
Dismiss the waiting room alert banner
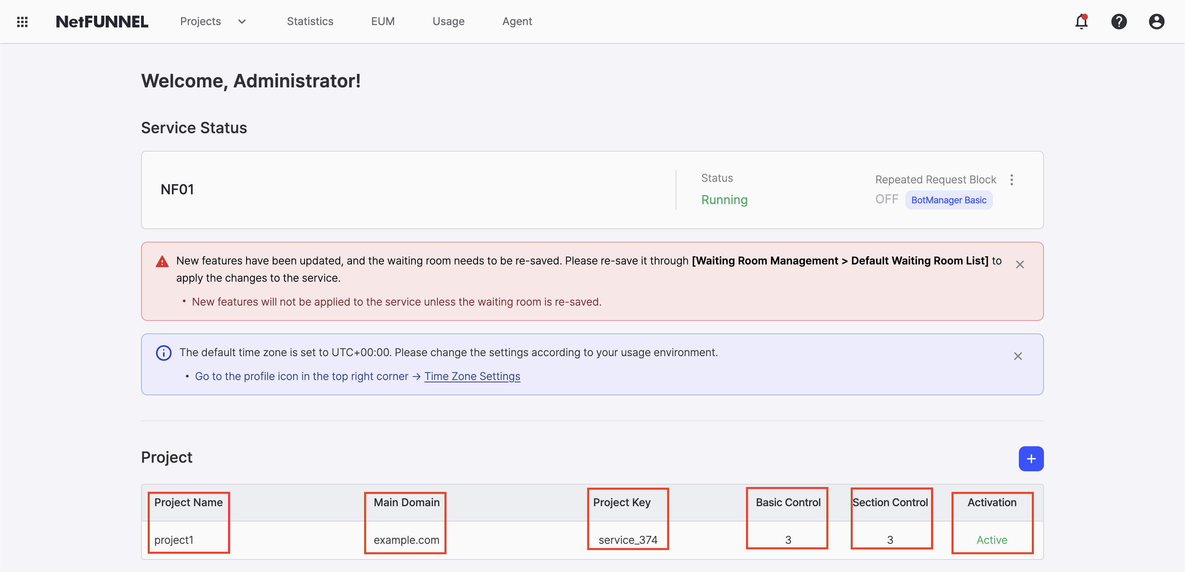[1020, 264]
